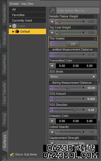
Task: Switch to the Face Transfer tab
Action: point(5,93)
